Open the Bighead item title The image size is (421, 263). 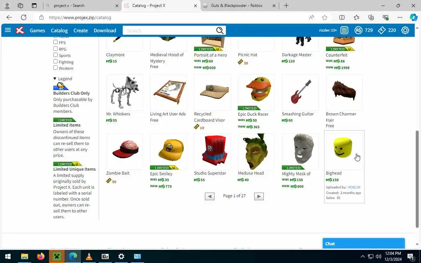334,173
